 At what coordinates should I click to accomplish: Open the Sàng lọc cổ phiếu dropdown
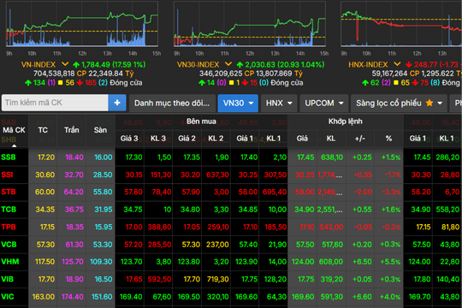coord(399,103)
